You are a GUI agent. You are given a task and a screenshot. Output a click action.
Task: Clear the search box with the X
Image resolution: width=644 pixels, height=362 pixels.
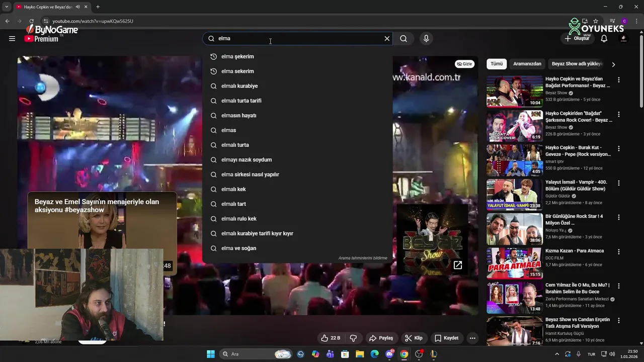click(387, 38)
